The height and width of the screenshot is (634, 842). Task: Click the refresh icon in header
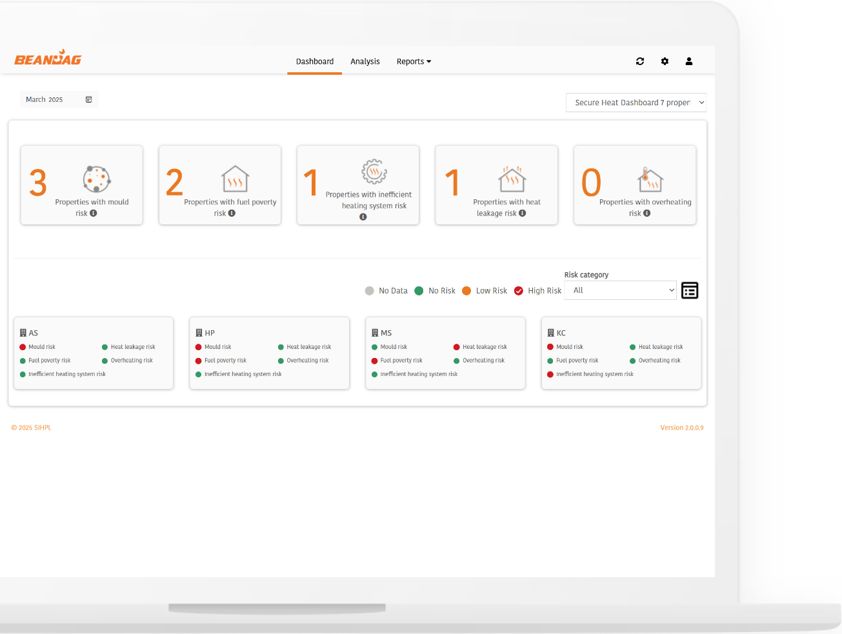[x=640, y=61]
